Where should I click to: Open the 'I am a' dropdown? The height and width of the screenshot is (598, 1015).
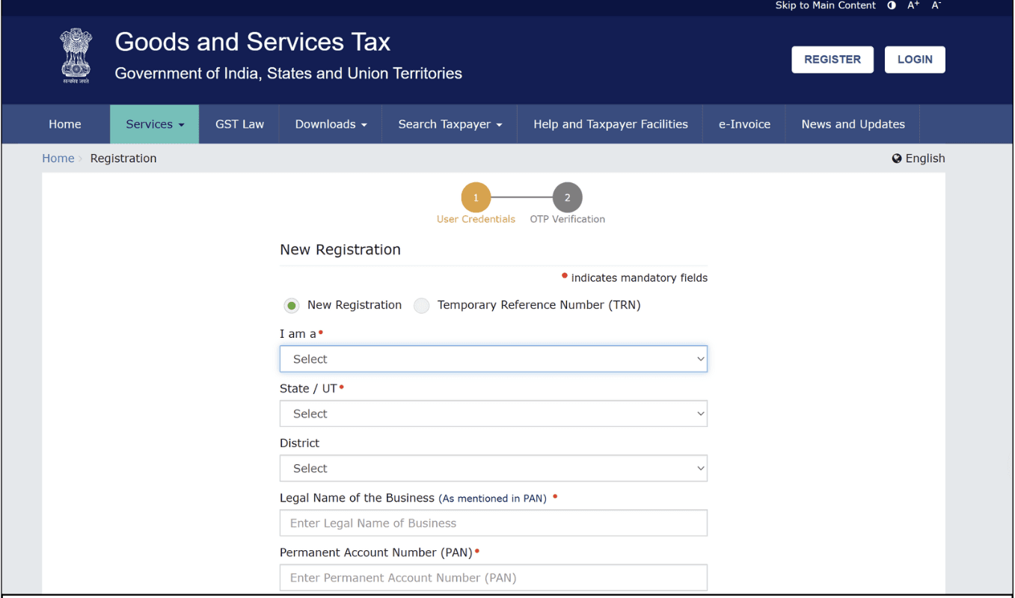click(494, 359)
